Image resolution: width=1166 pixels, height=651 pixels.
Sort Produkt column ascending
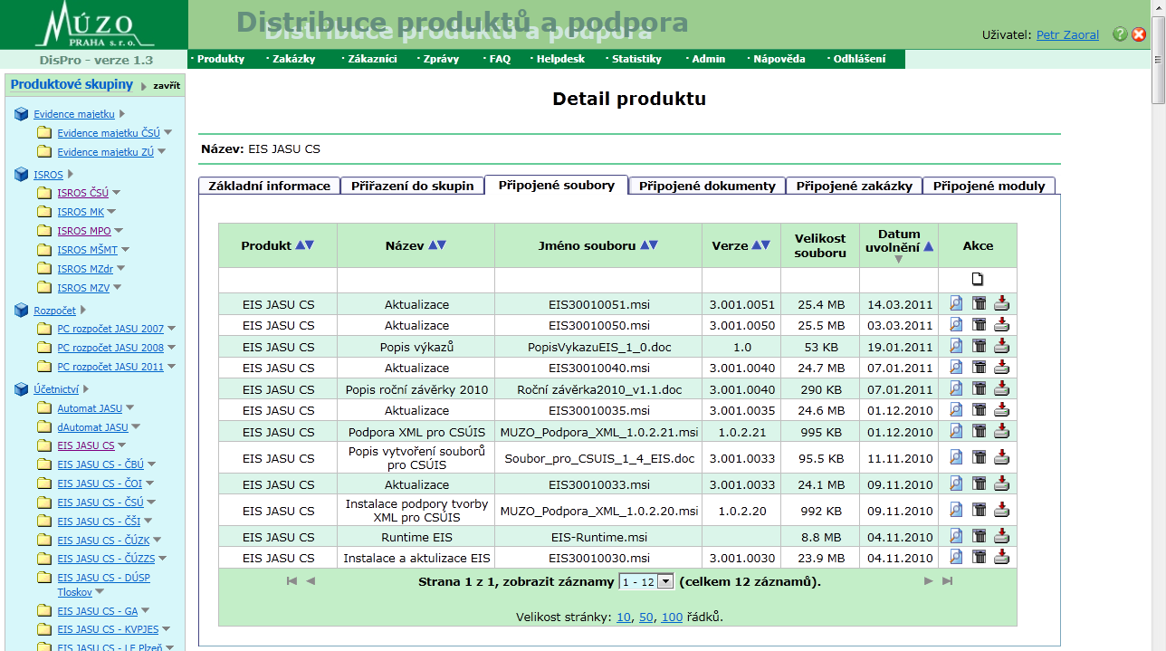coord(300,245)
